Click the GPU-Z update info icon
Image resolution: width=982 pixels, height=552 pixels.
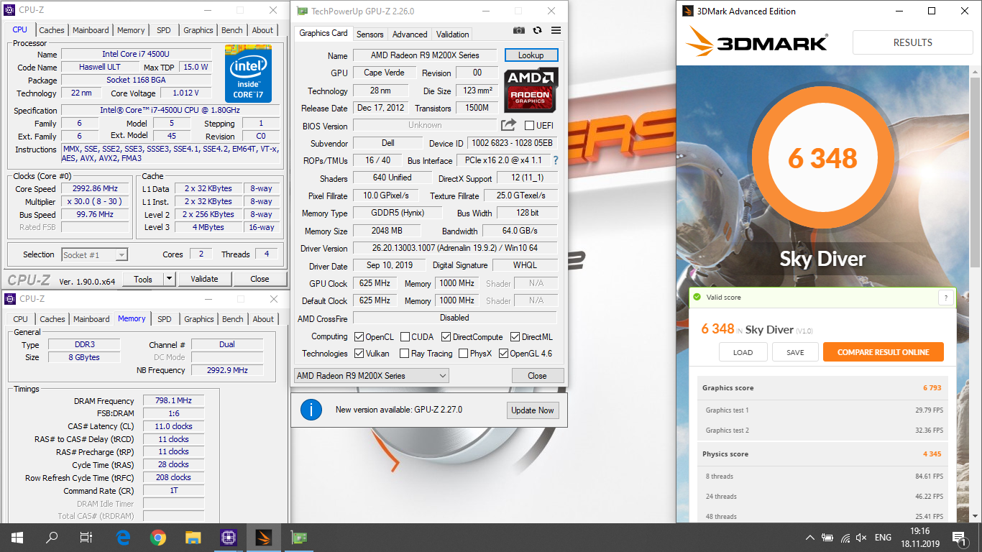point(311,410)
